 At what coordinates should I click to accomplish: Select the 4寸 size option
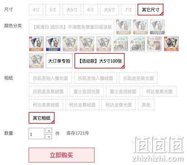pyautogui.click(x=36, y=10)
